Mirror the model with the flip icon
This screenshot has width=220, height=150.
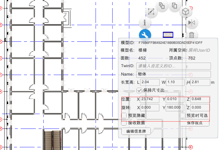(191, 22)
